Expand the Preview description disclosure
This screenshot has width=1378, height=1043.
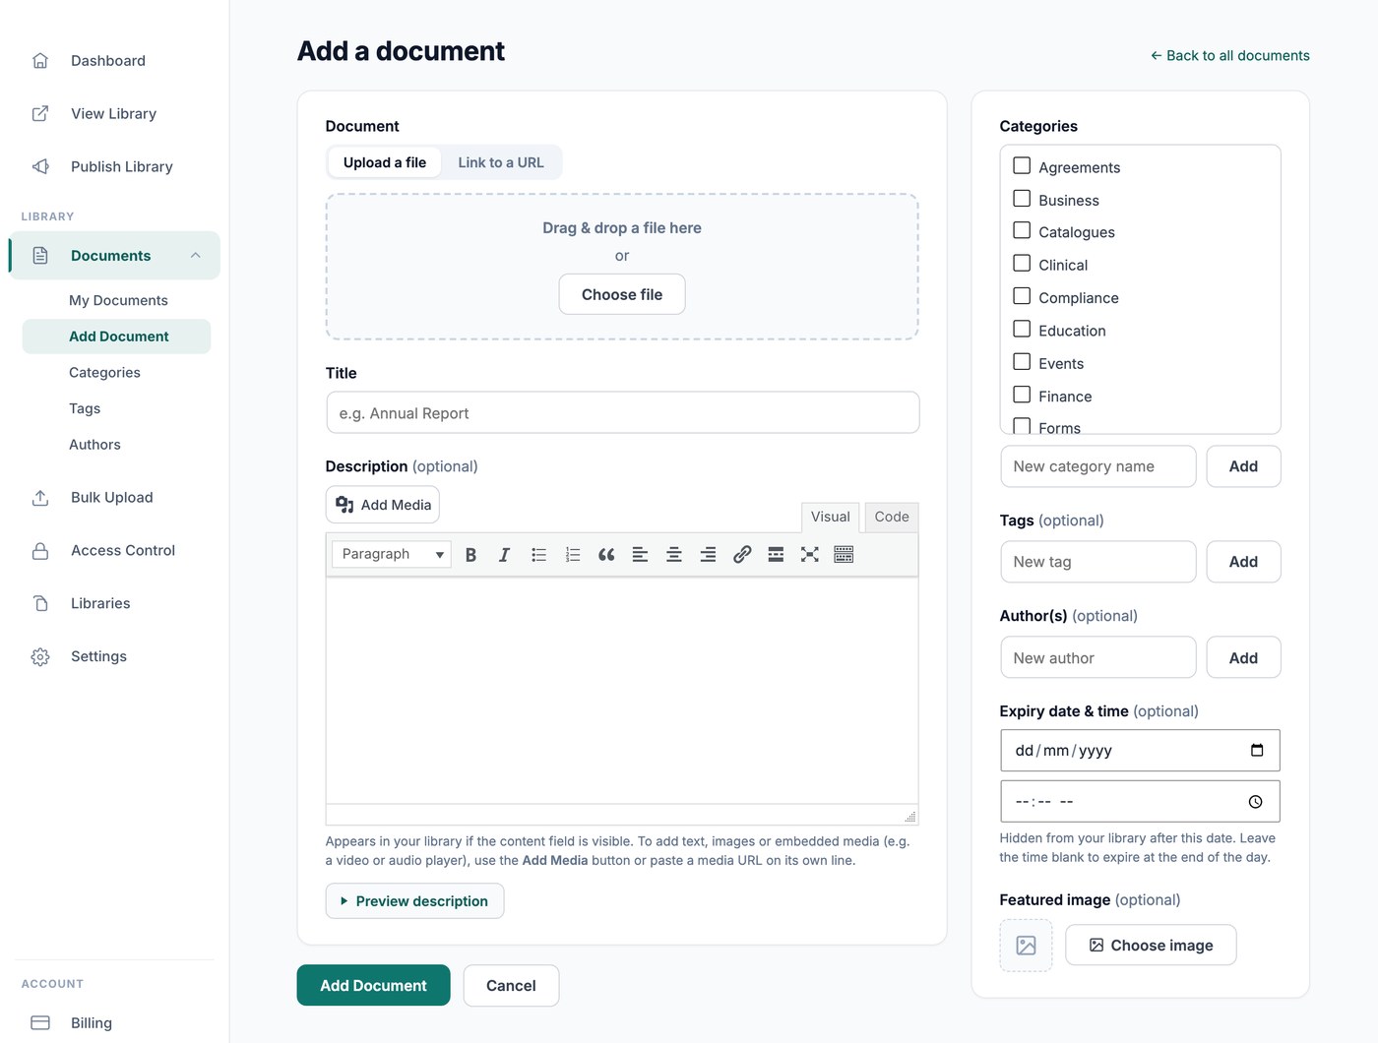pos(414,901)
